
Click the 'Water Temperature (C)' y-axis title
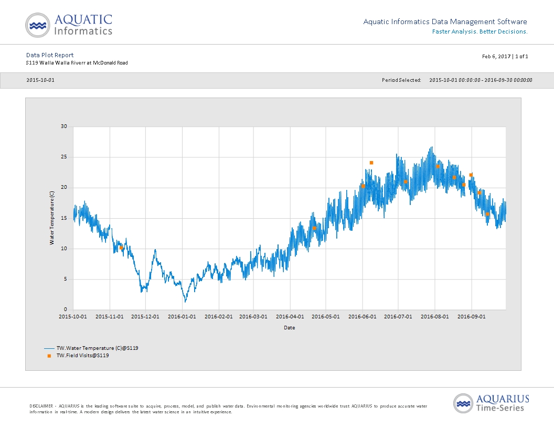(52, 218)
